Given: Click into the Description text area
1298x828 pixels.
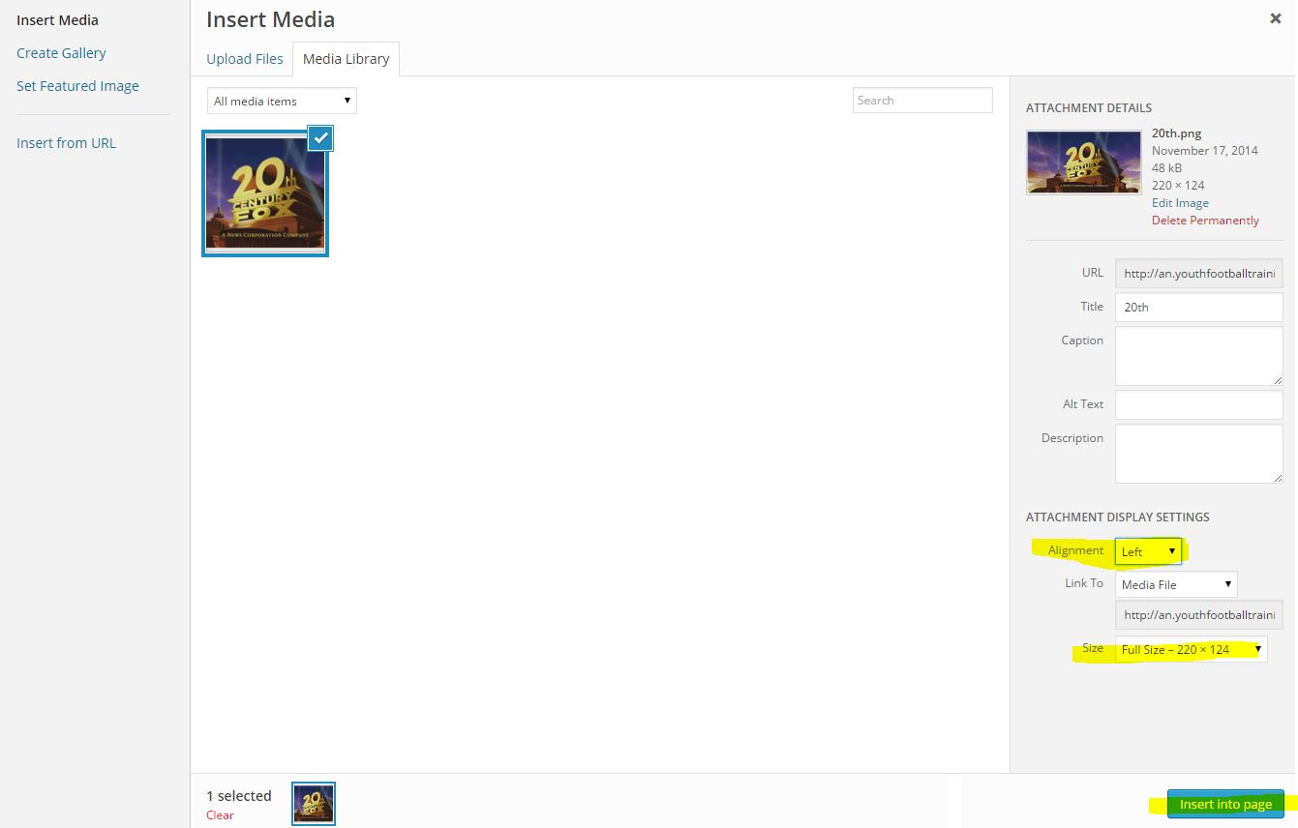Looking at the screenshot, I should click(x=1198, y=454).
